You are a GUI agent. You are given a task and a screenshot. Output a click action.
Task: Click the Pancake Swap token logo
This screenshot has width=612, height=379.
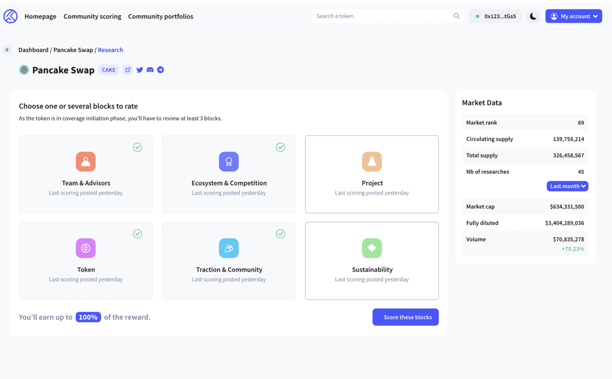point(24,70)
